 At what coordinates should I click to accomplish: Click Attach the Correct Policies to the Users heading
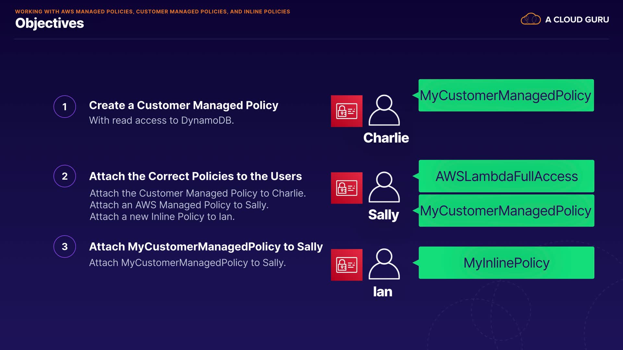195,176
